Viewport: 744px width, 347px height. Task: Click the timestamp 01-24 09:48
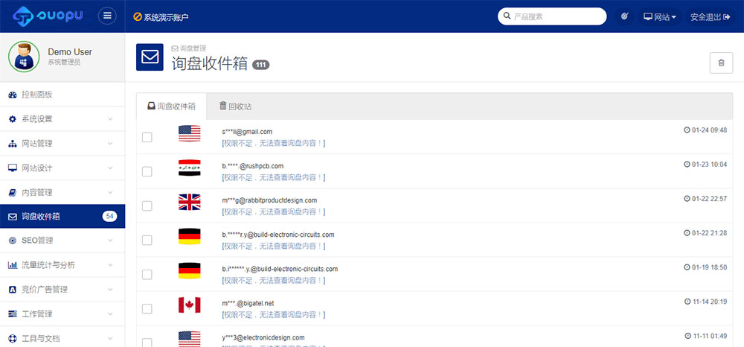click(705, 130)
